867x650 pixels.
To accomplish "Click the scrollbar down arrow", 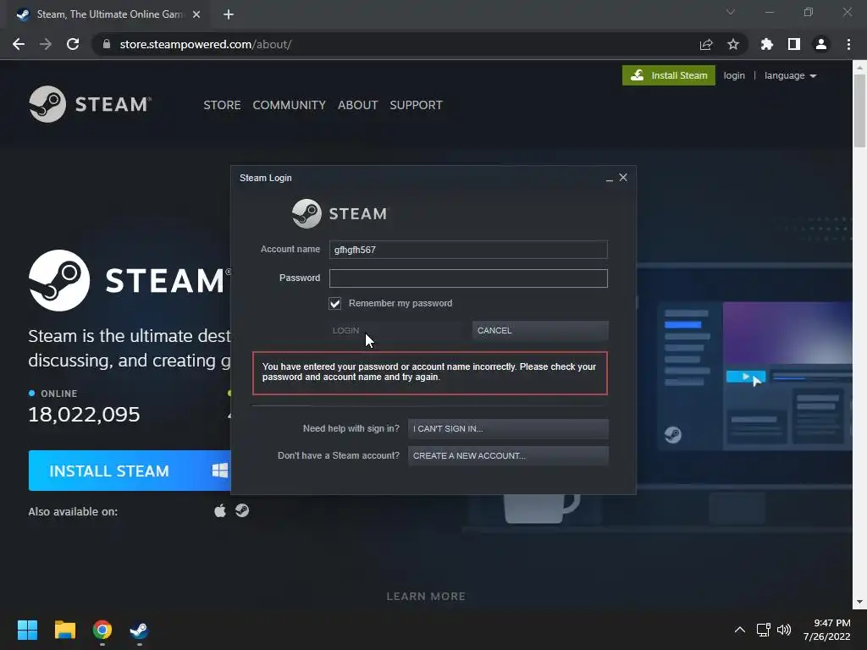I will click(x=859, y=602).
